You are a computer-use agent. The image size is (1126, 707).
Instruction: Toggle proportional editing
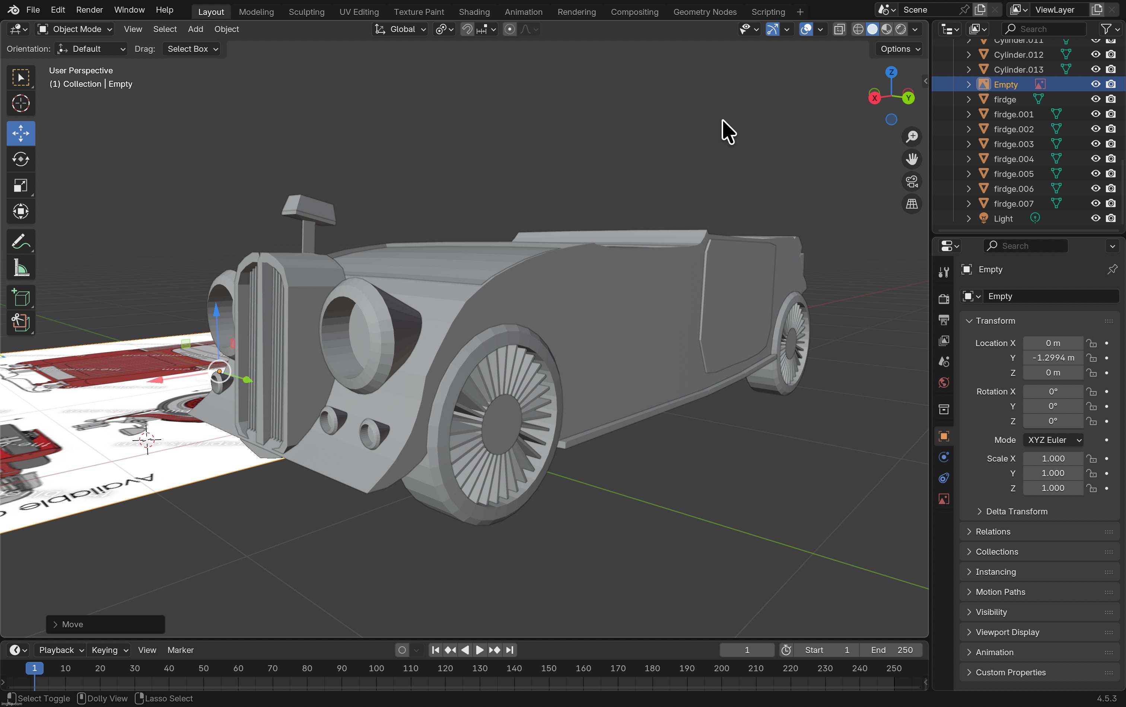[509, 29]
